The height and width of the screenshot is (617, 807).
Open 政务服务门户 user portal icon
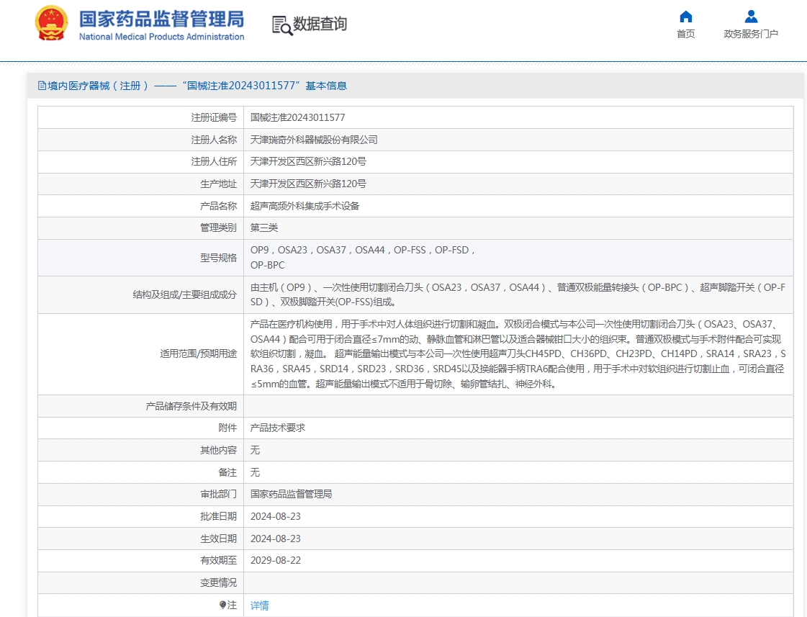(751, 17)
